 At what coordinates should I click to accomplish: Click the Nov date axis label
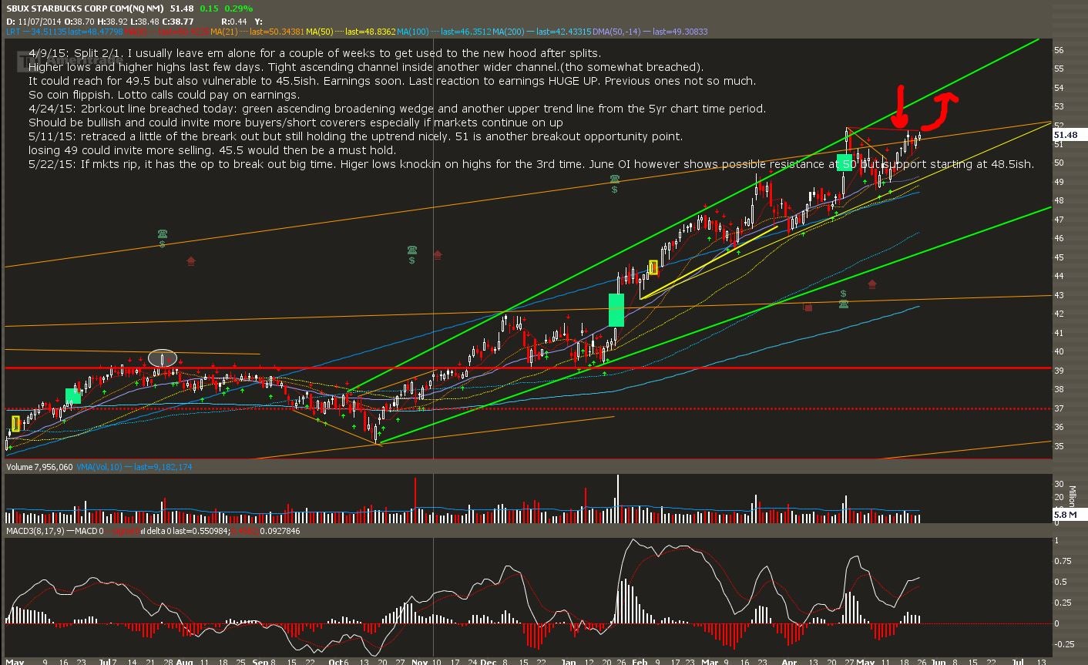click(419, 661)
